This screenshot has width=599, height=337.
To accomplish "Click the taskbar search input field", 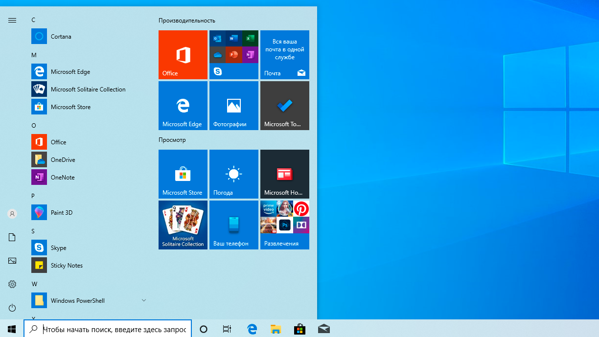I will tap(114, 330).
